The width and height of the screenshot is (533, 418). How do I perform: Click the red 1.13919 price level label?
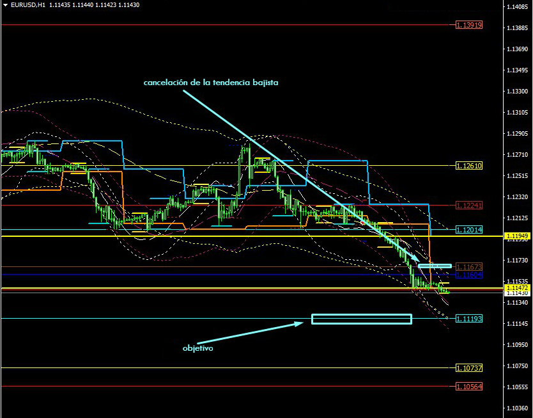468,25
